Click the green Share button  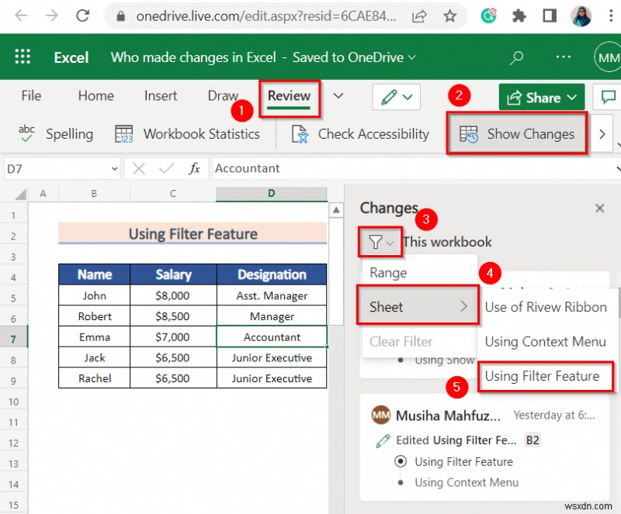pyautogui.click(x=541, y=96)
